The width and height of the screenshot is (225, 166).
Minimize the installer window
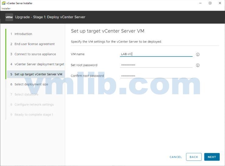[200, 3]
